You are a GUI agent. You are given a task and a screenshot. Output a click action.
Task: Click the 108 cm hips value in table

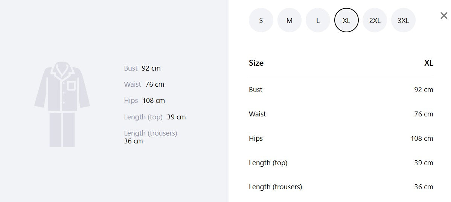422,138
